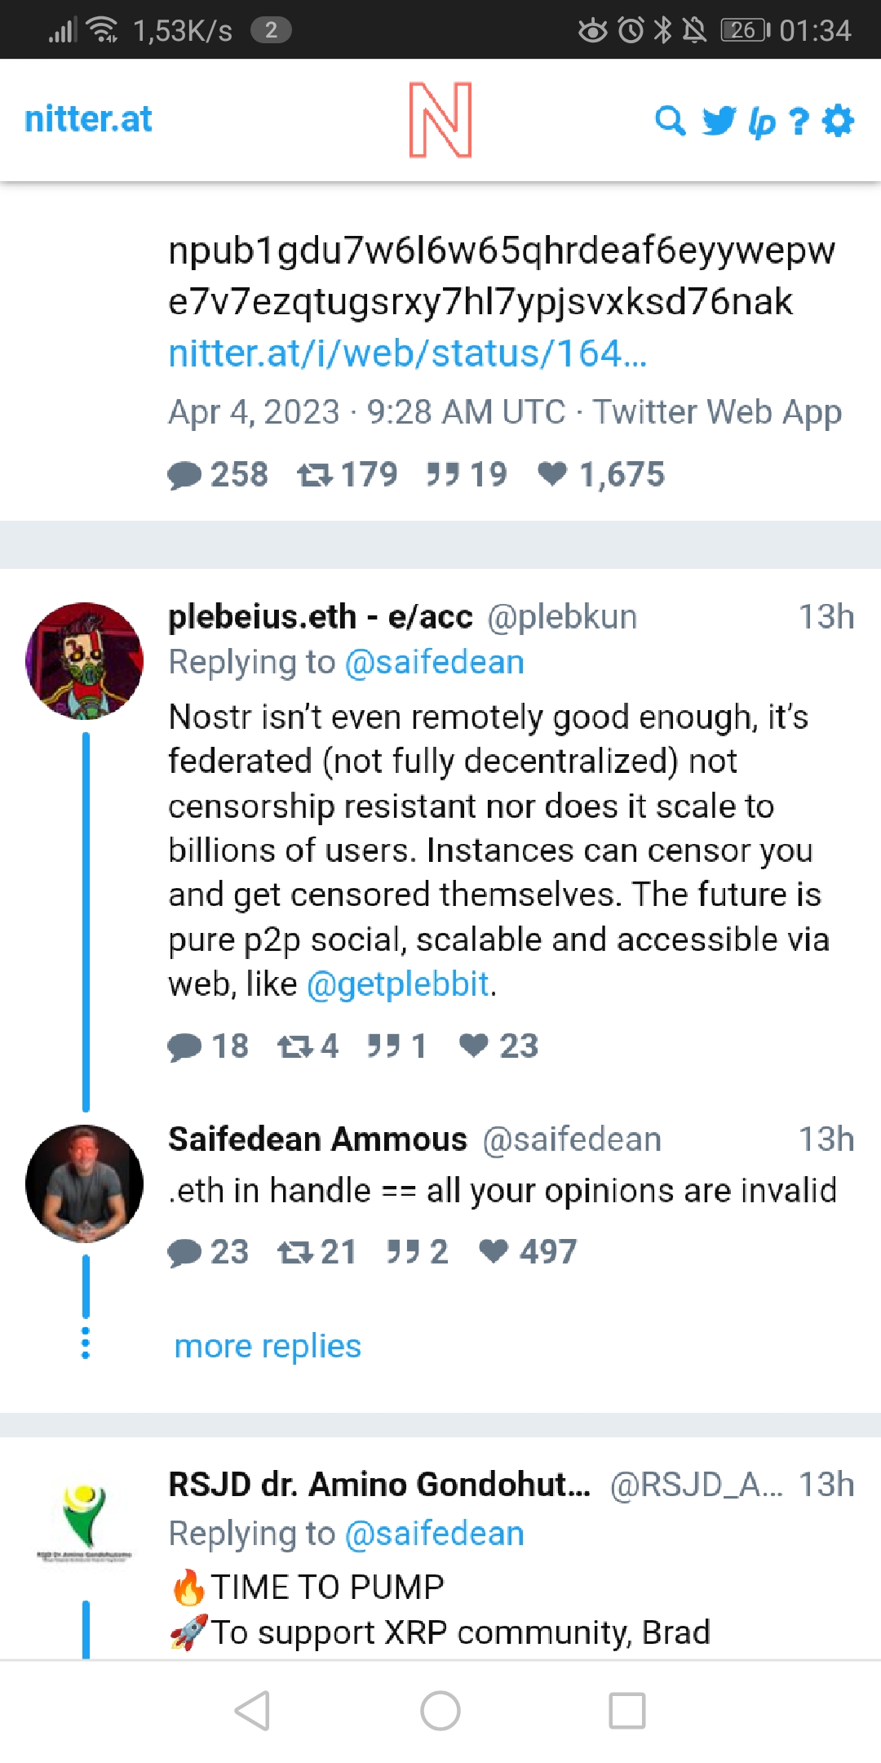Open @saifedean link in plebeius reply
Image resolution: width=881 pixels, height=1763 pixels.
click(435, 663)
